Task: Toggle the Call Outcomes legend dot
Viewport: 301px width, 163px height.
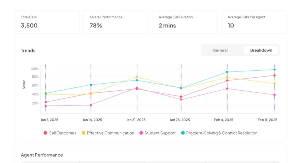Action: point(45,133)
